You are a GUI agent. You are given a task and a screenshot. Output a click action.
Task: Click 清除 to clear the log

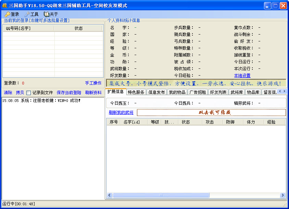pyautogui.click(x=8, y=93)
